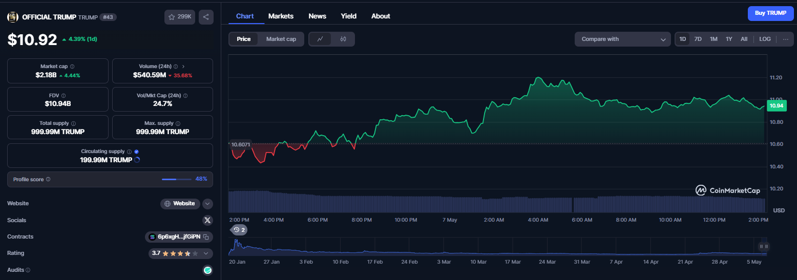Click Volume (24h) info icon
The width and height of the screenshot is (797, 280).
176,67
